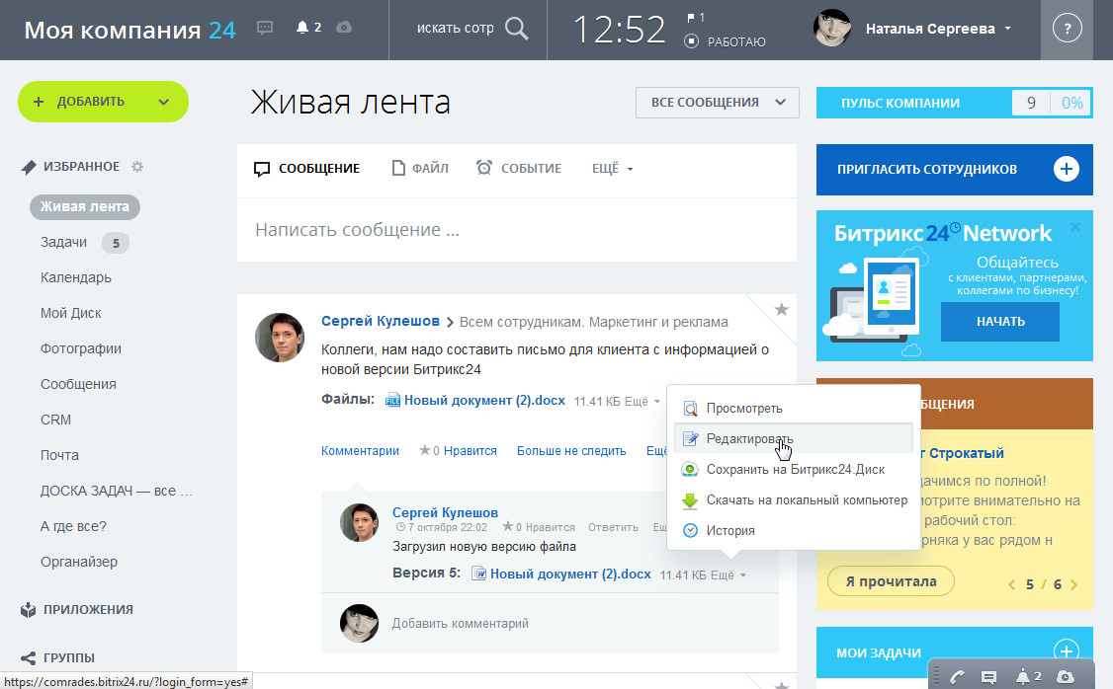The image size is (1113, 689).
Task: Click Больше не следить link
Action: [571, 451]
